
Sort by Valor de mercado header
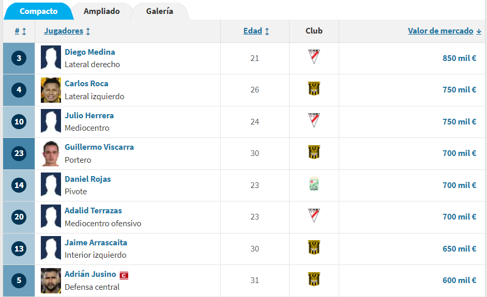click(445, 31)
